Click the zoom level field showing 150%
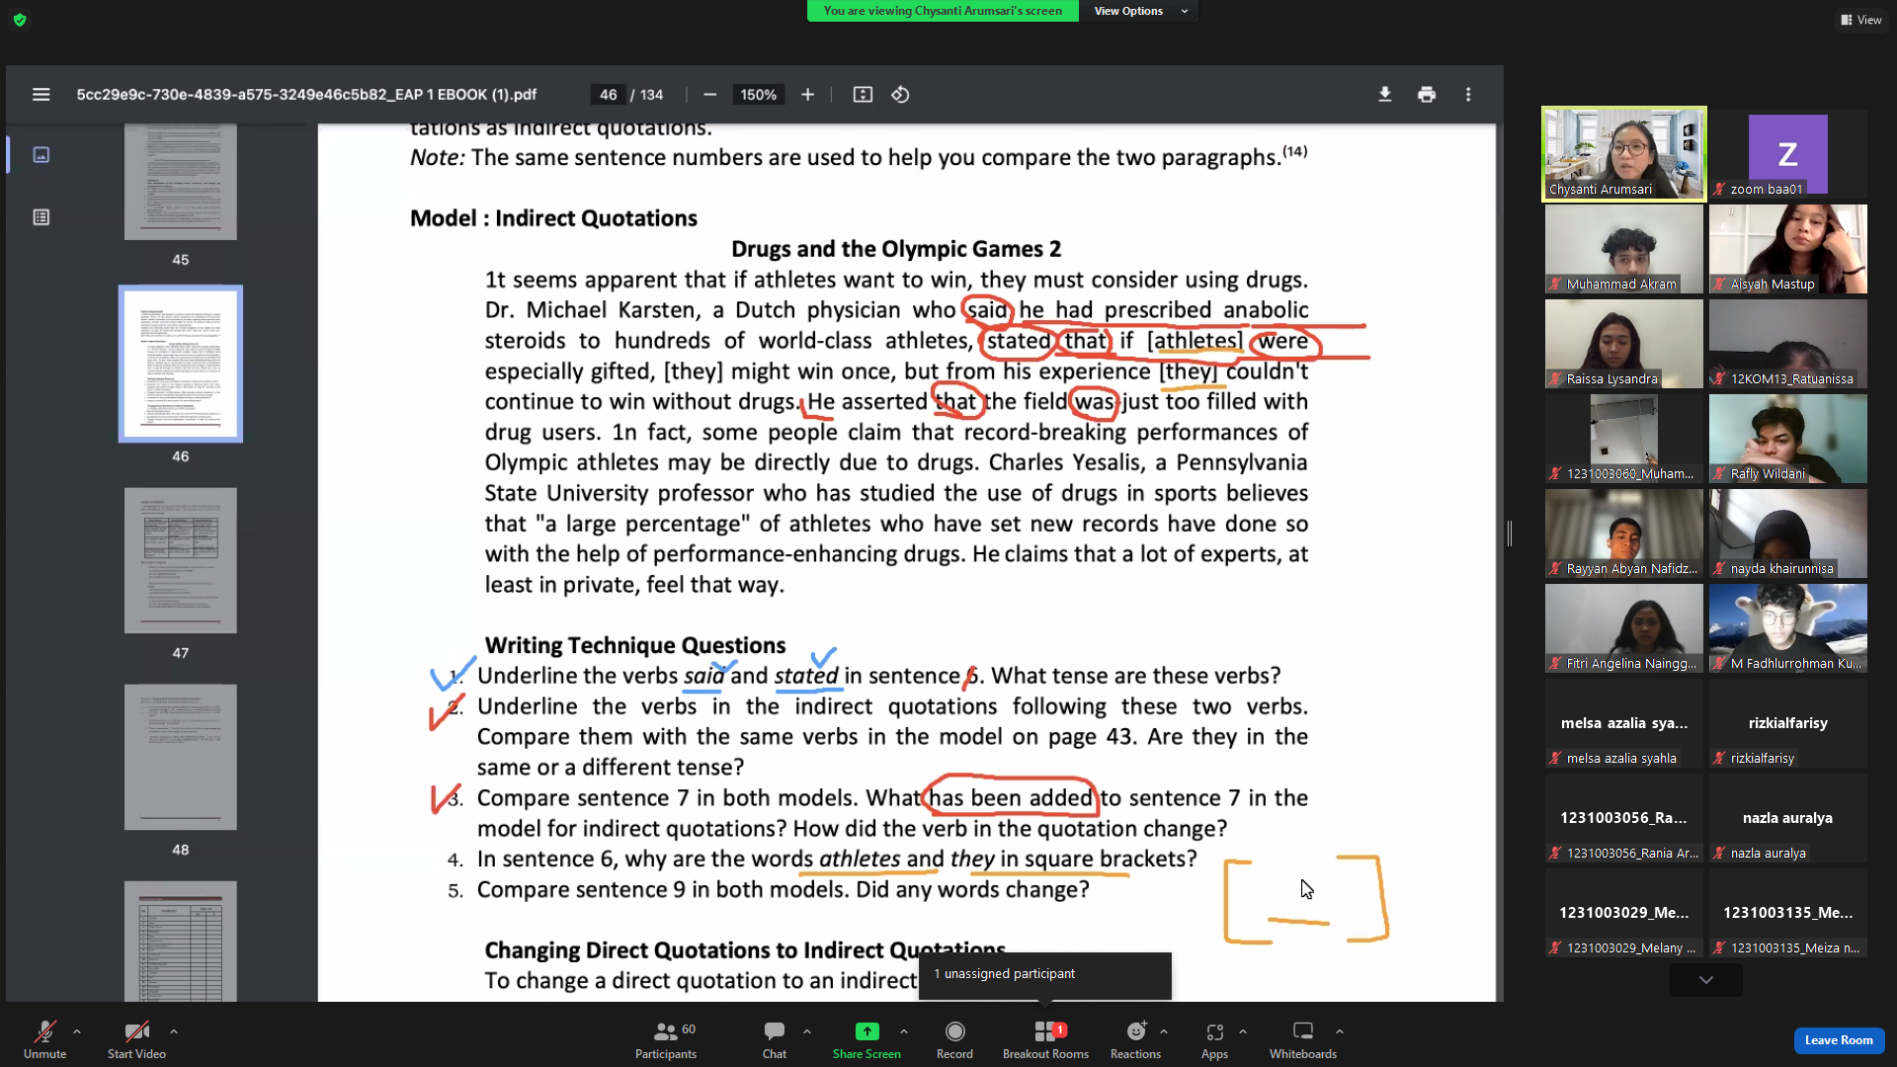The width and height of the screenshot is (1897, 1067). (758, 95)
